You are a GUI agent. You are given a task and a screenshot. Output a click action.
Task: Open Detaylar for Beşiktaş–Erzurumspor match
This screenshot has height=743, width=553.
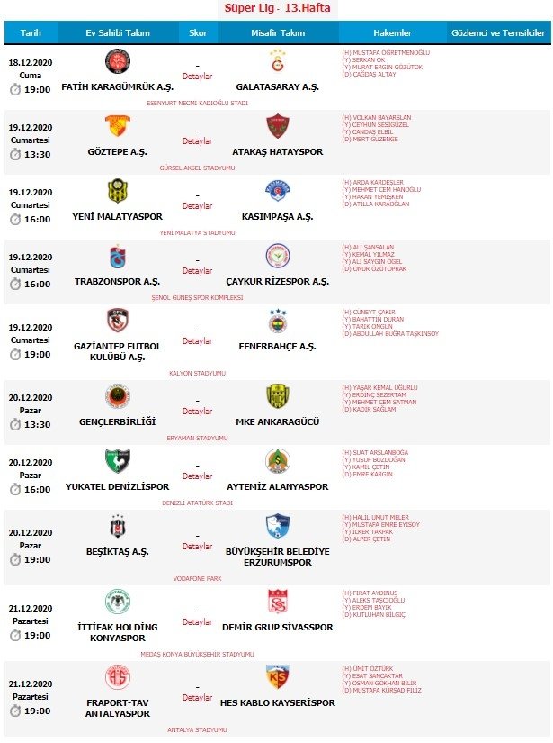pos(198,547)
